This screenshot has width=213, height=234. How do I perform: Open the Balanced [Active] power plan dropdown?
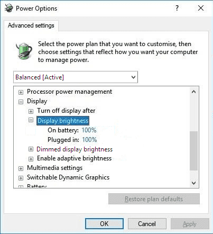click(76, 77)
